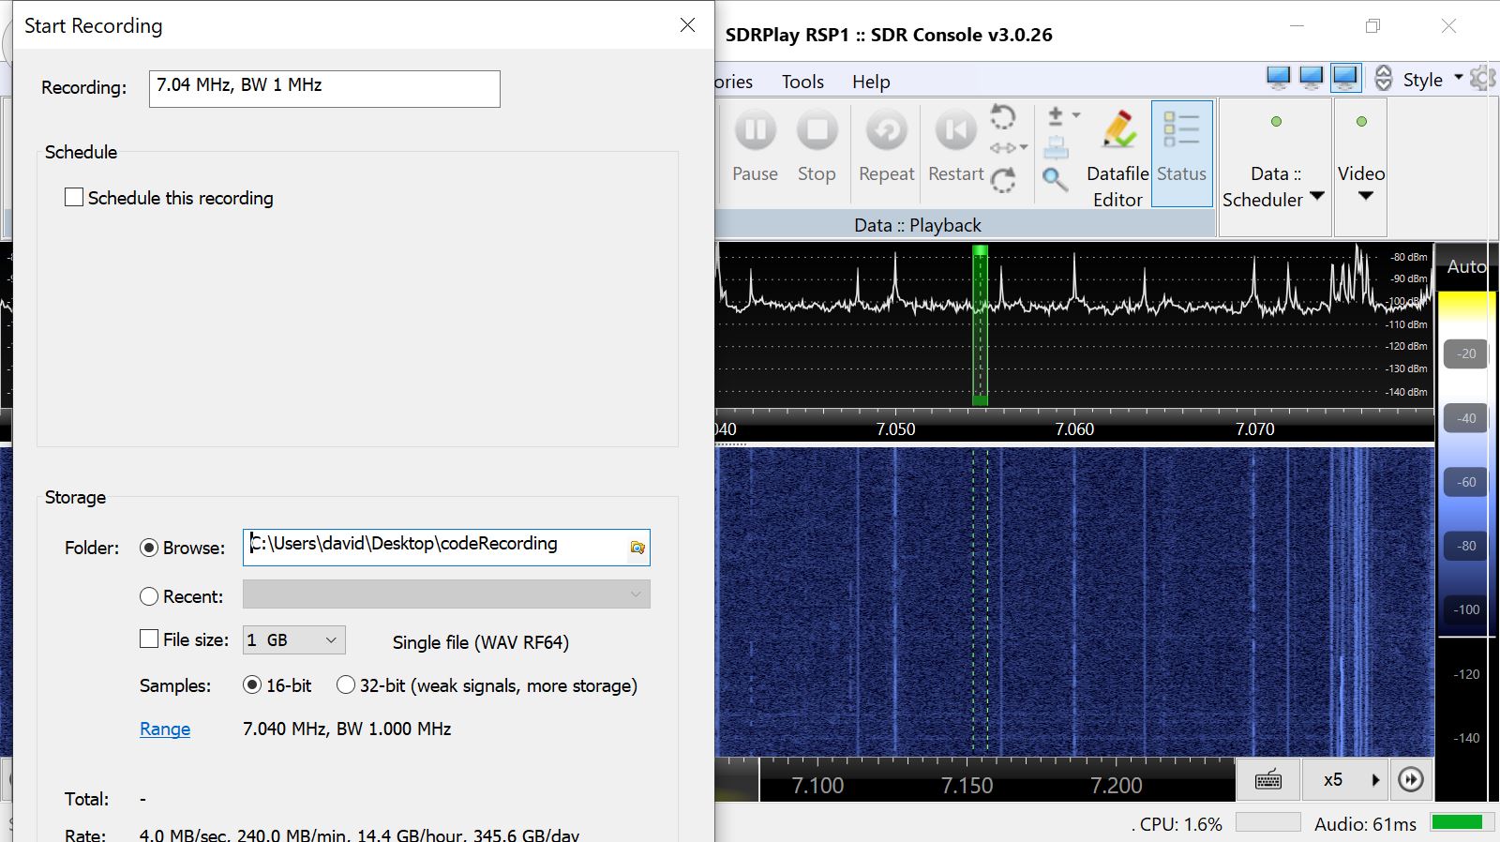
Task: Click the Range link
Action: (x=165, y=729)
